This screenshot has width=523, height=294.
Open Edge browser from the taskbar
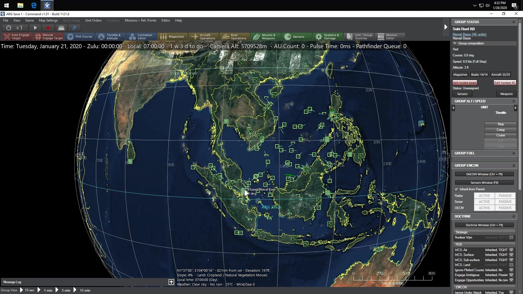tap(34, 5)
